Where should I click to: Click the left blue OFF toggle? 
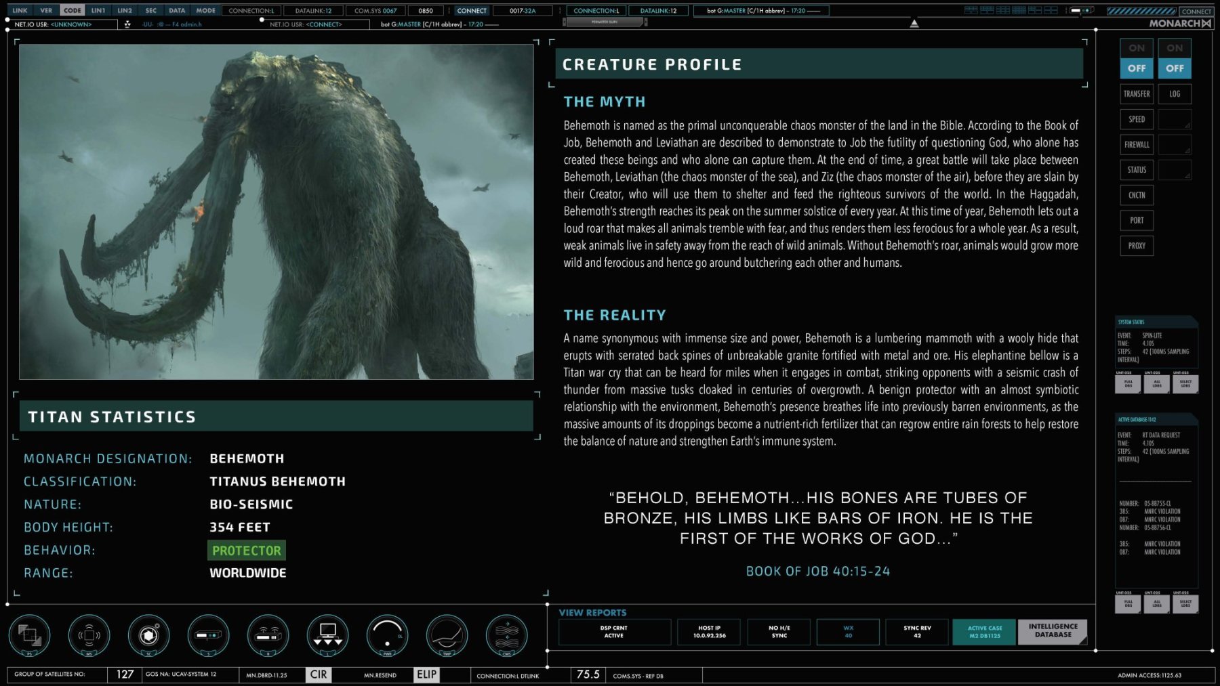pos(1137,68)
